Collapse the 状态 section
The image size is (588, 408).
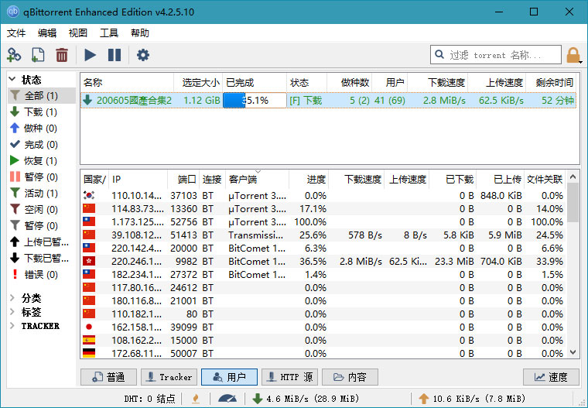click(x=12, y=79)
